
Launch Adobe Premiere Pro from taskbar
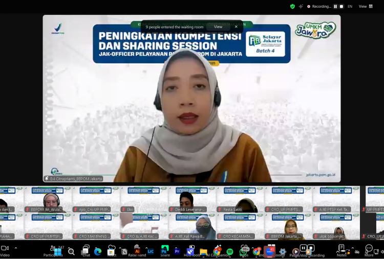click(177, 251)
